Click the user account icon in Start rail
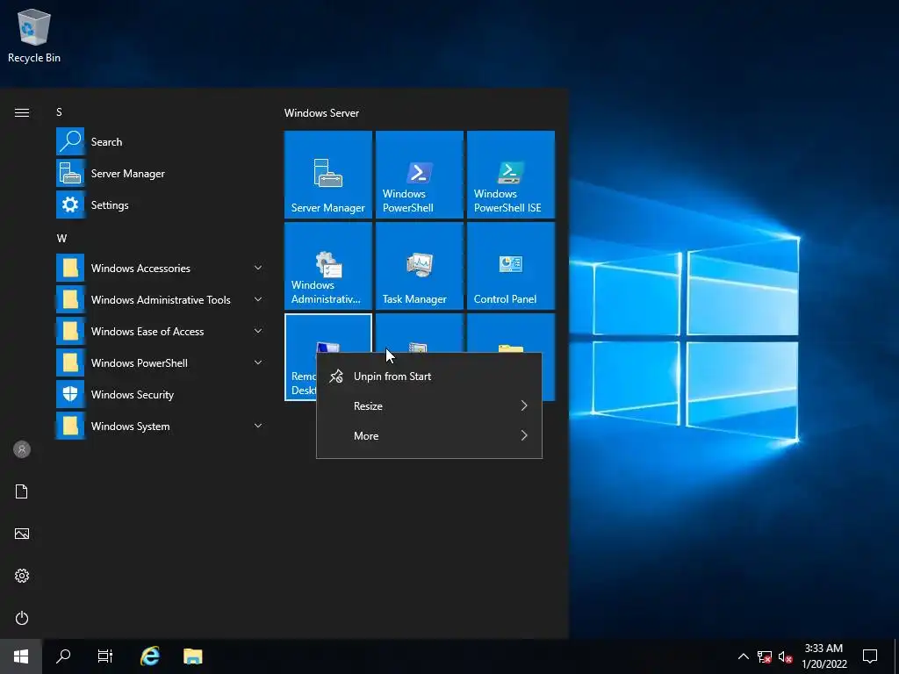899x674 pixels. click(22, 449)
